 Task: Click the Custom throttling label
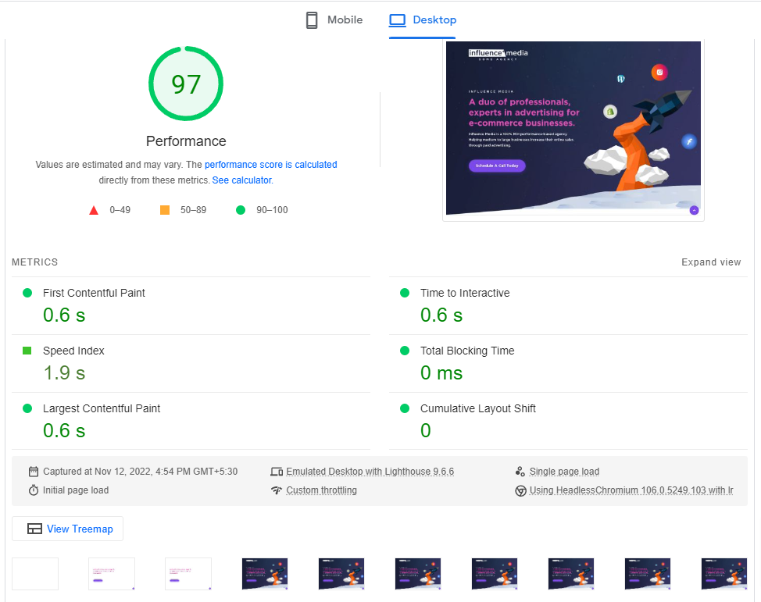(321, 490)
